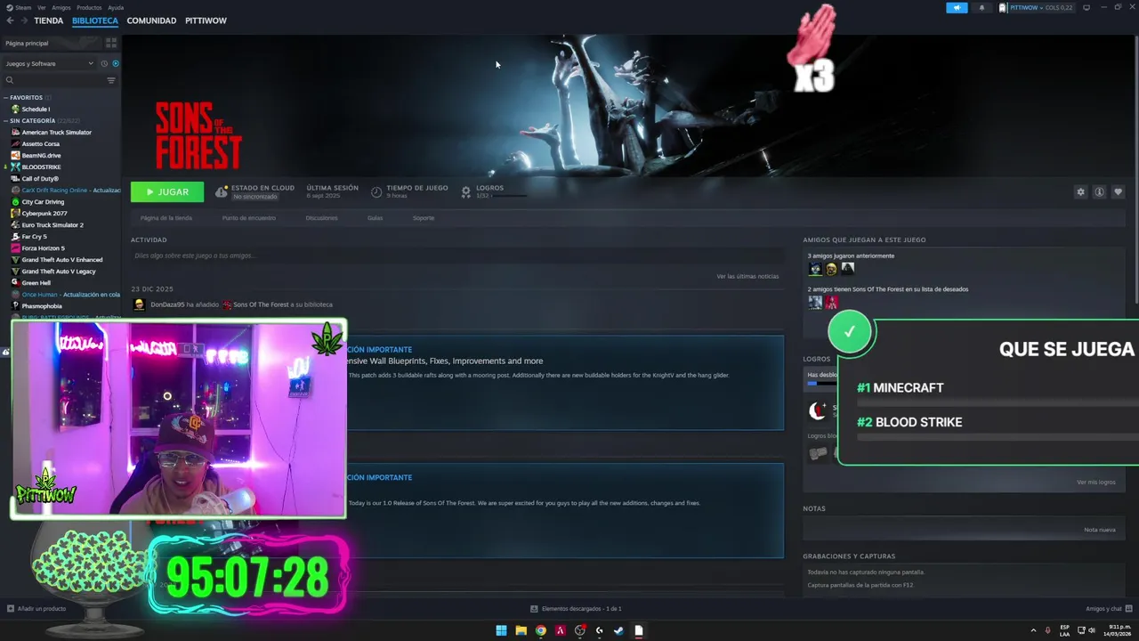Toggle the ready-to-play filter icon
Image resolution: width=1139 pixels, height=641 pixels.
116,63
